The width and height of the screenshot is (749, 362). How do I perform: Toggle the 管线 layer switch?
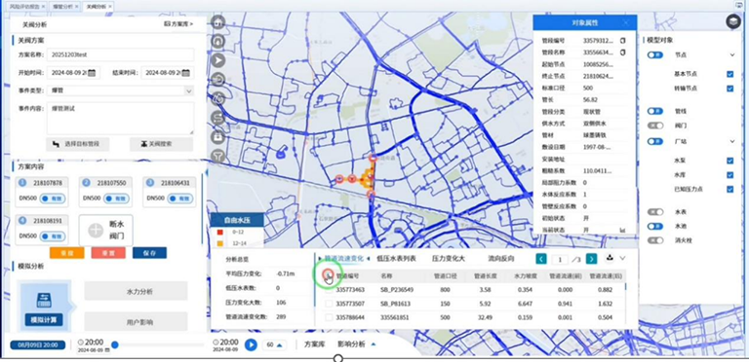click(x=655, y=111)
